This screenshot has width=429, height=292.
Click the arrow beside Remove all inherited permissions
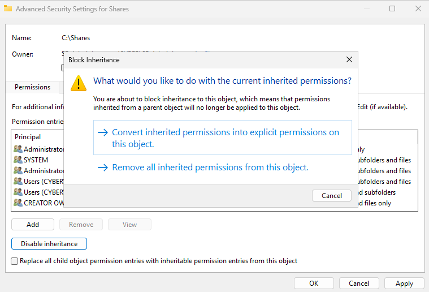click(x=102, y=168)
